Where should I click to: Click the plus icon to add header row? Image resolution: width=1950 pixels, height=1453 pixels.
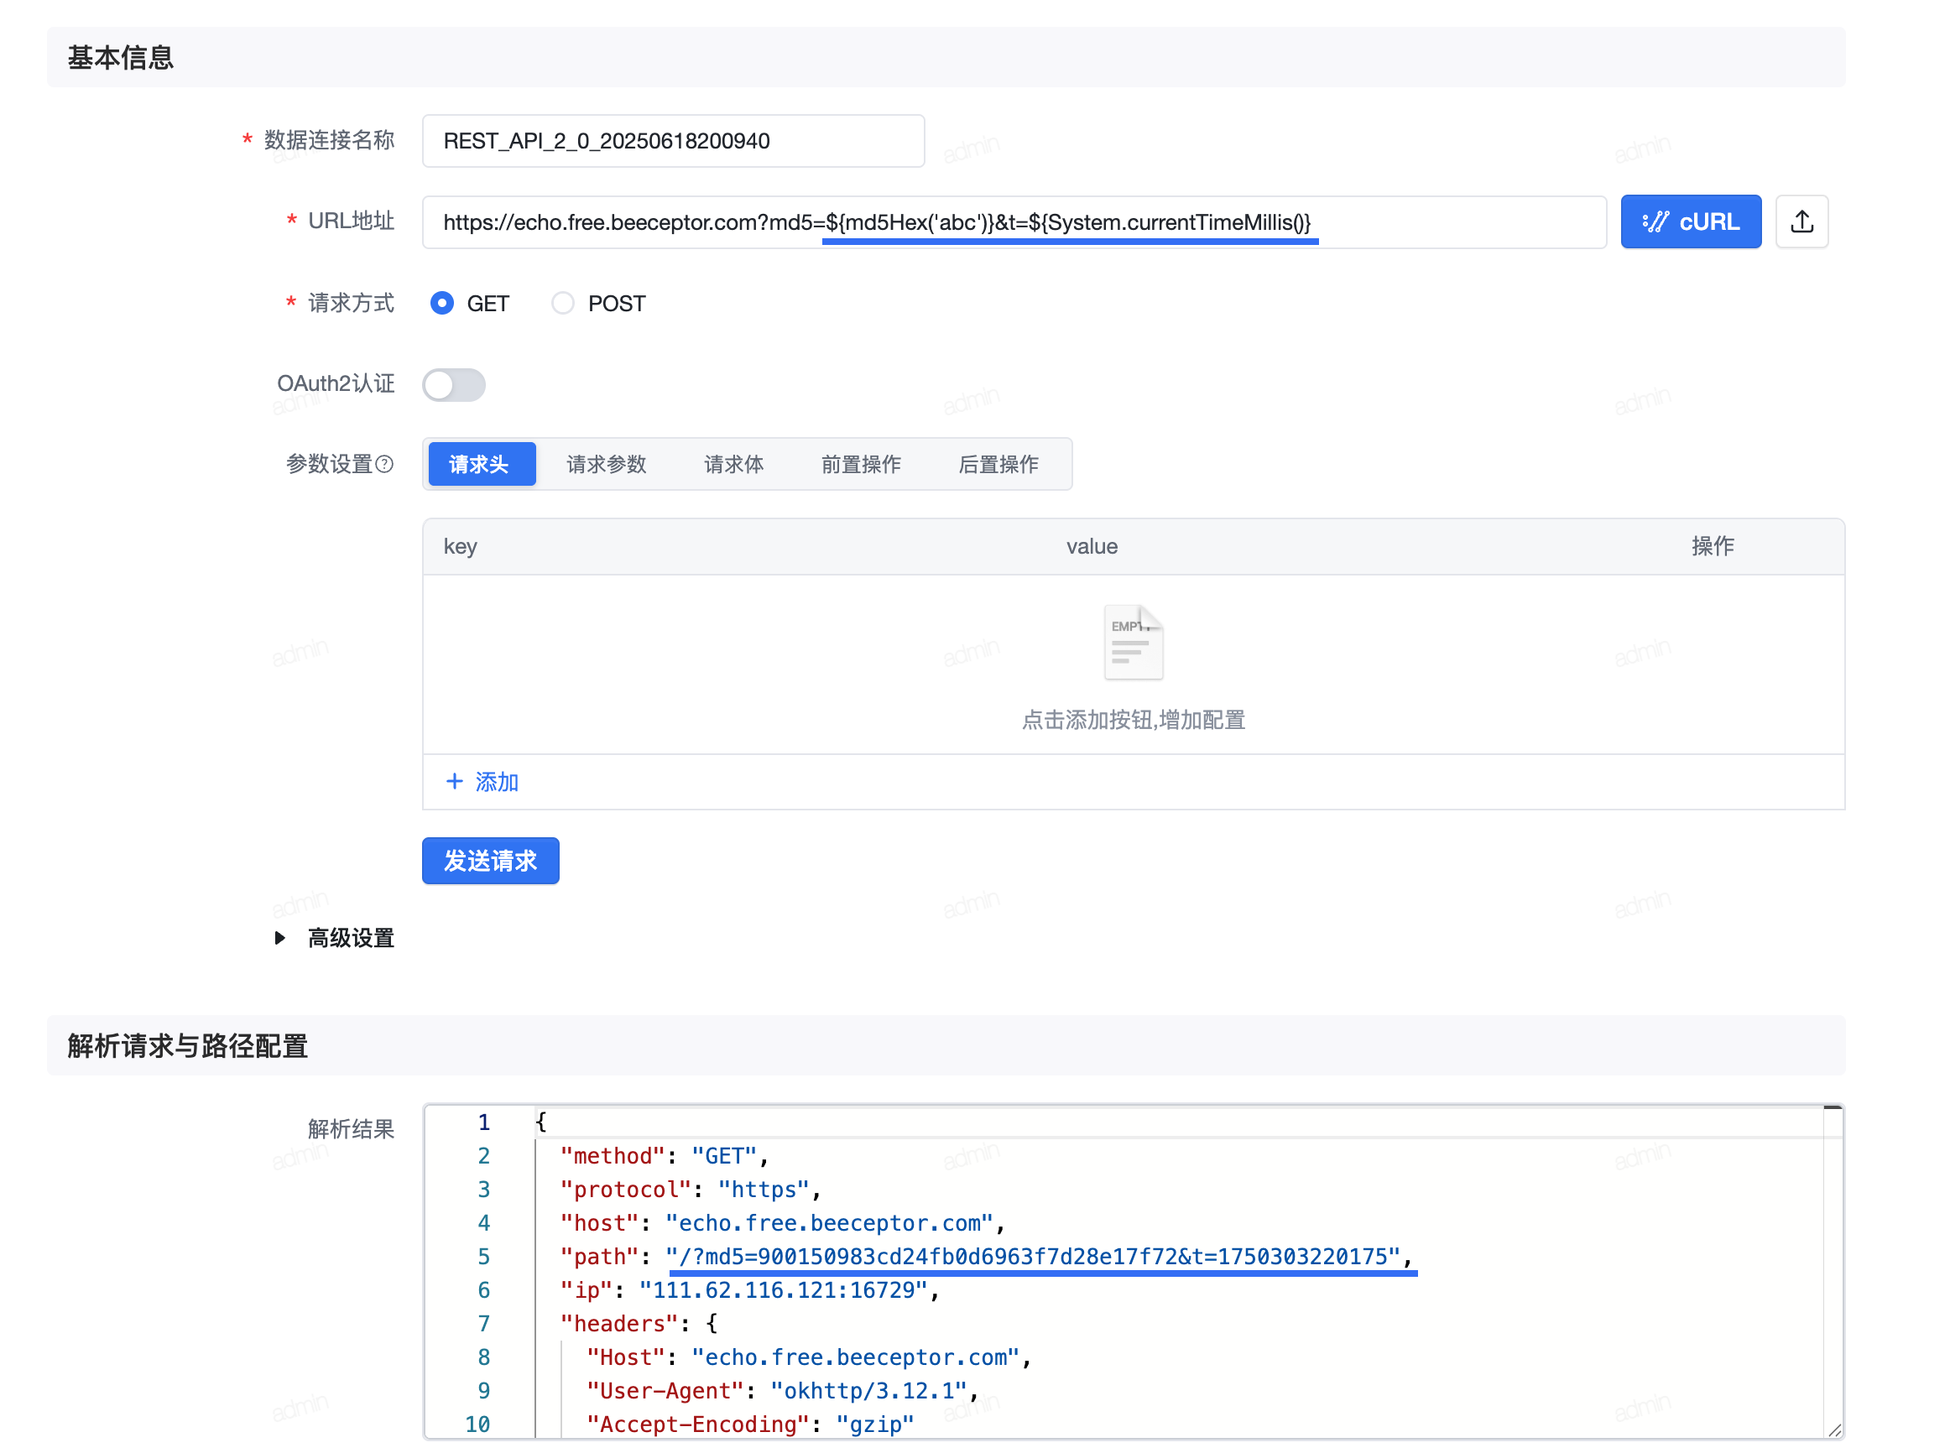point(454,781)
